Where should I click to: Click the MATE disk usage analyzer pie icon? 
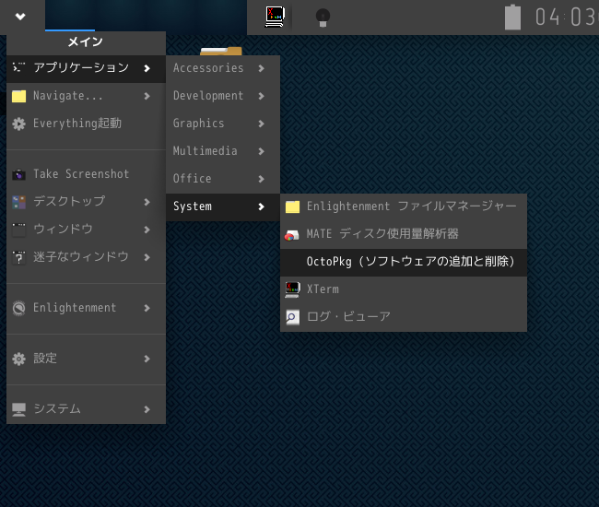[x=292, y=235]
